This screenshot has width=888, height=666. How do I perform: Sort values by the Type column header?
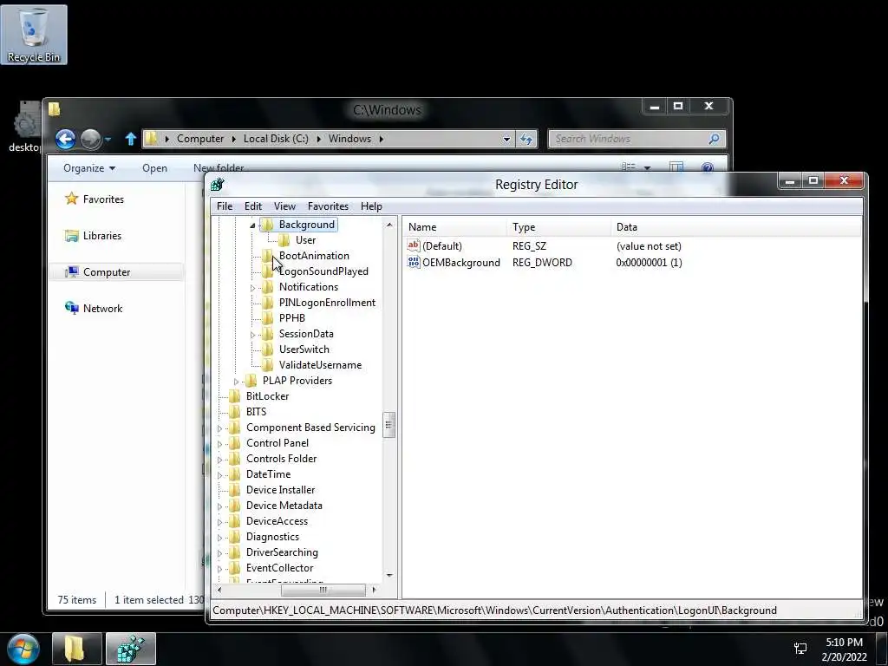point(559,227)
